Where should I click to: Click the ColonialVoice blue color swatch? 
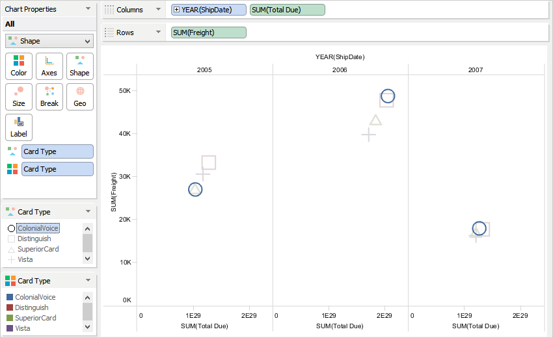point(10,297)
